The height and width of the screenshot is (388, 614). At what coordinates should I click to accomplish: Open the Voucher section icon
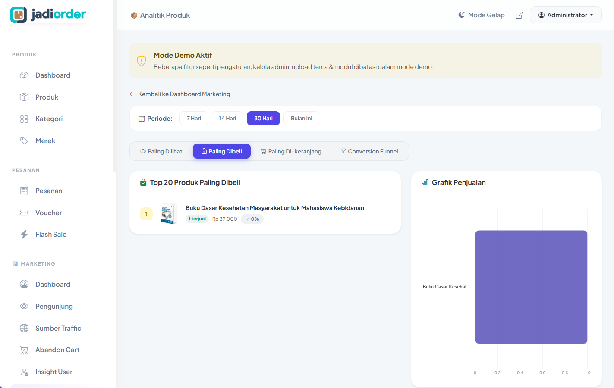click(x=25, y=212)
